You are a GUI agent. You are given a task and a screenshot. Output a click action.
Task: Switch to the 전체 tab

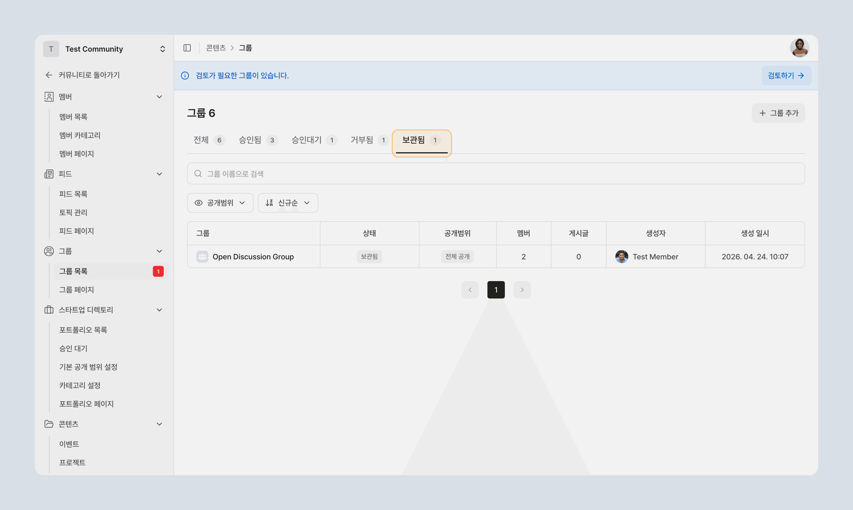click(209, 140)
